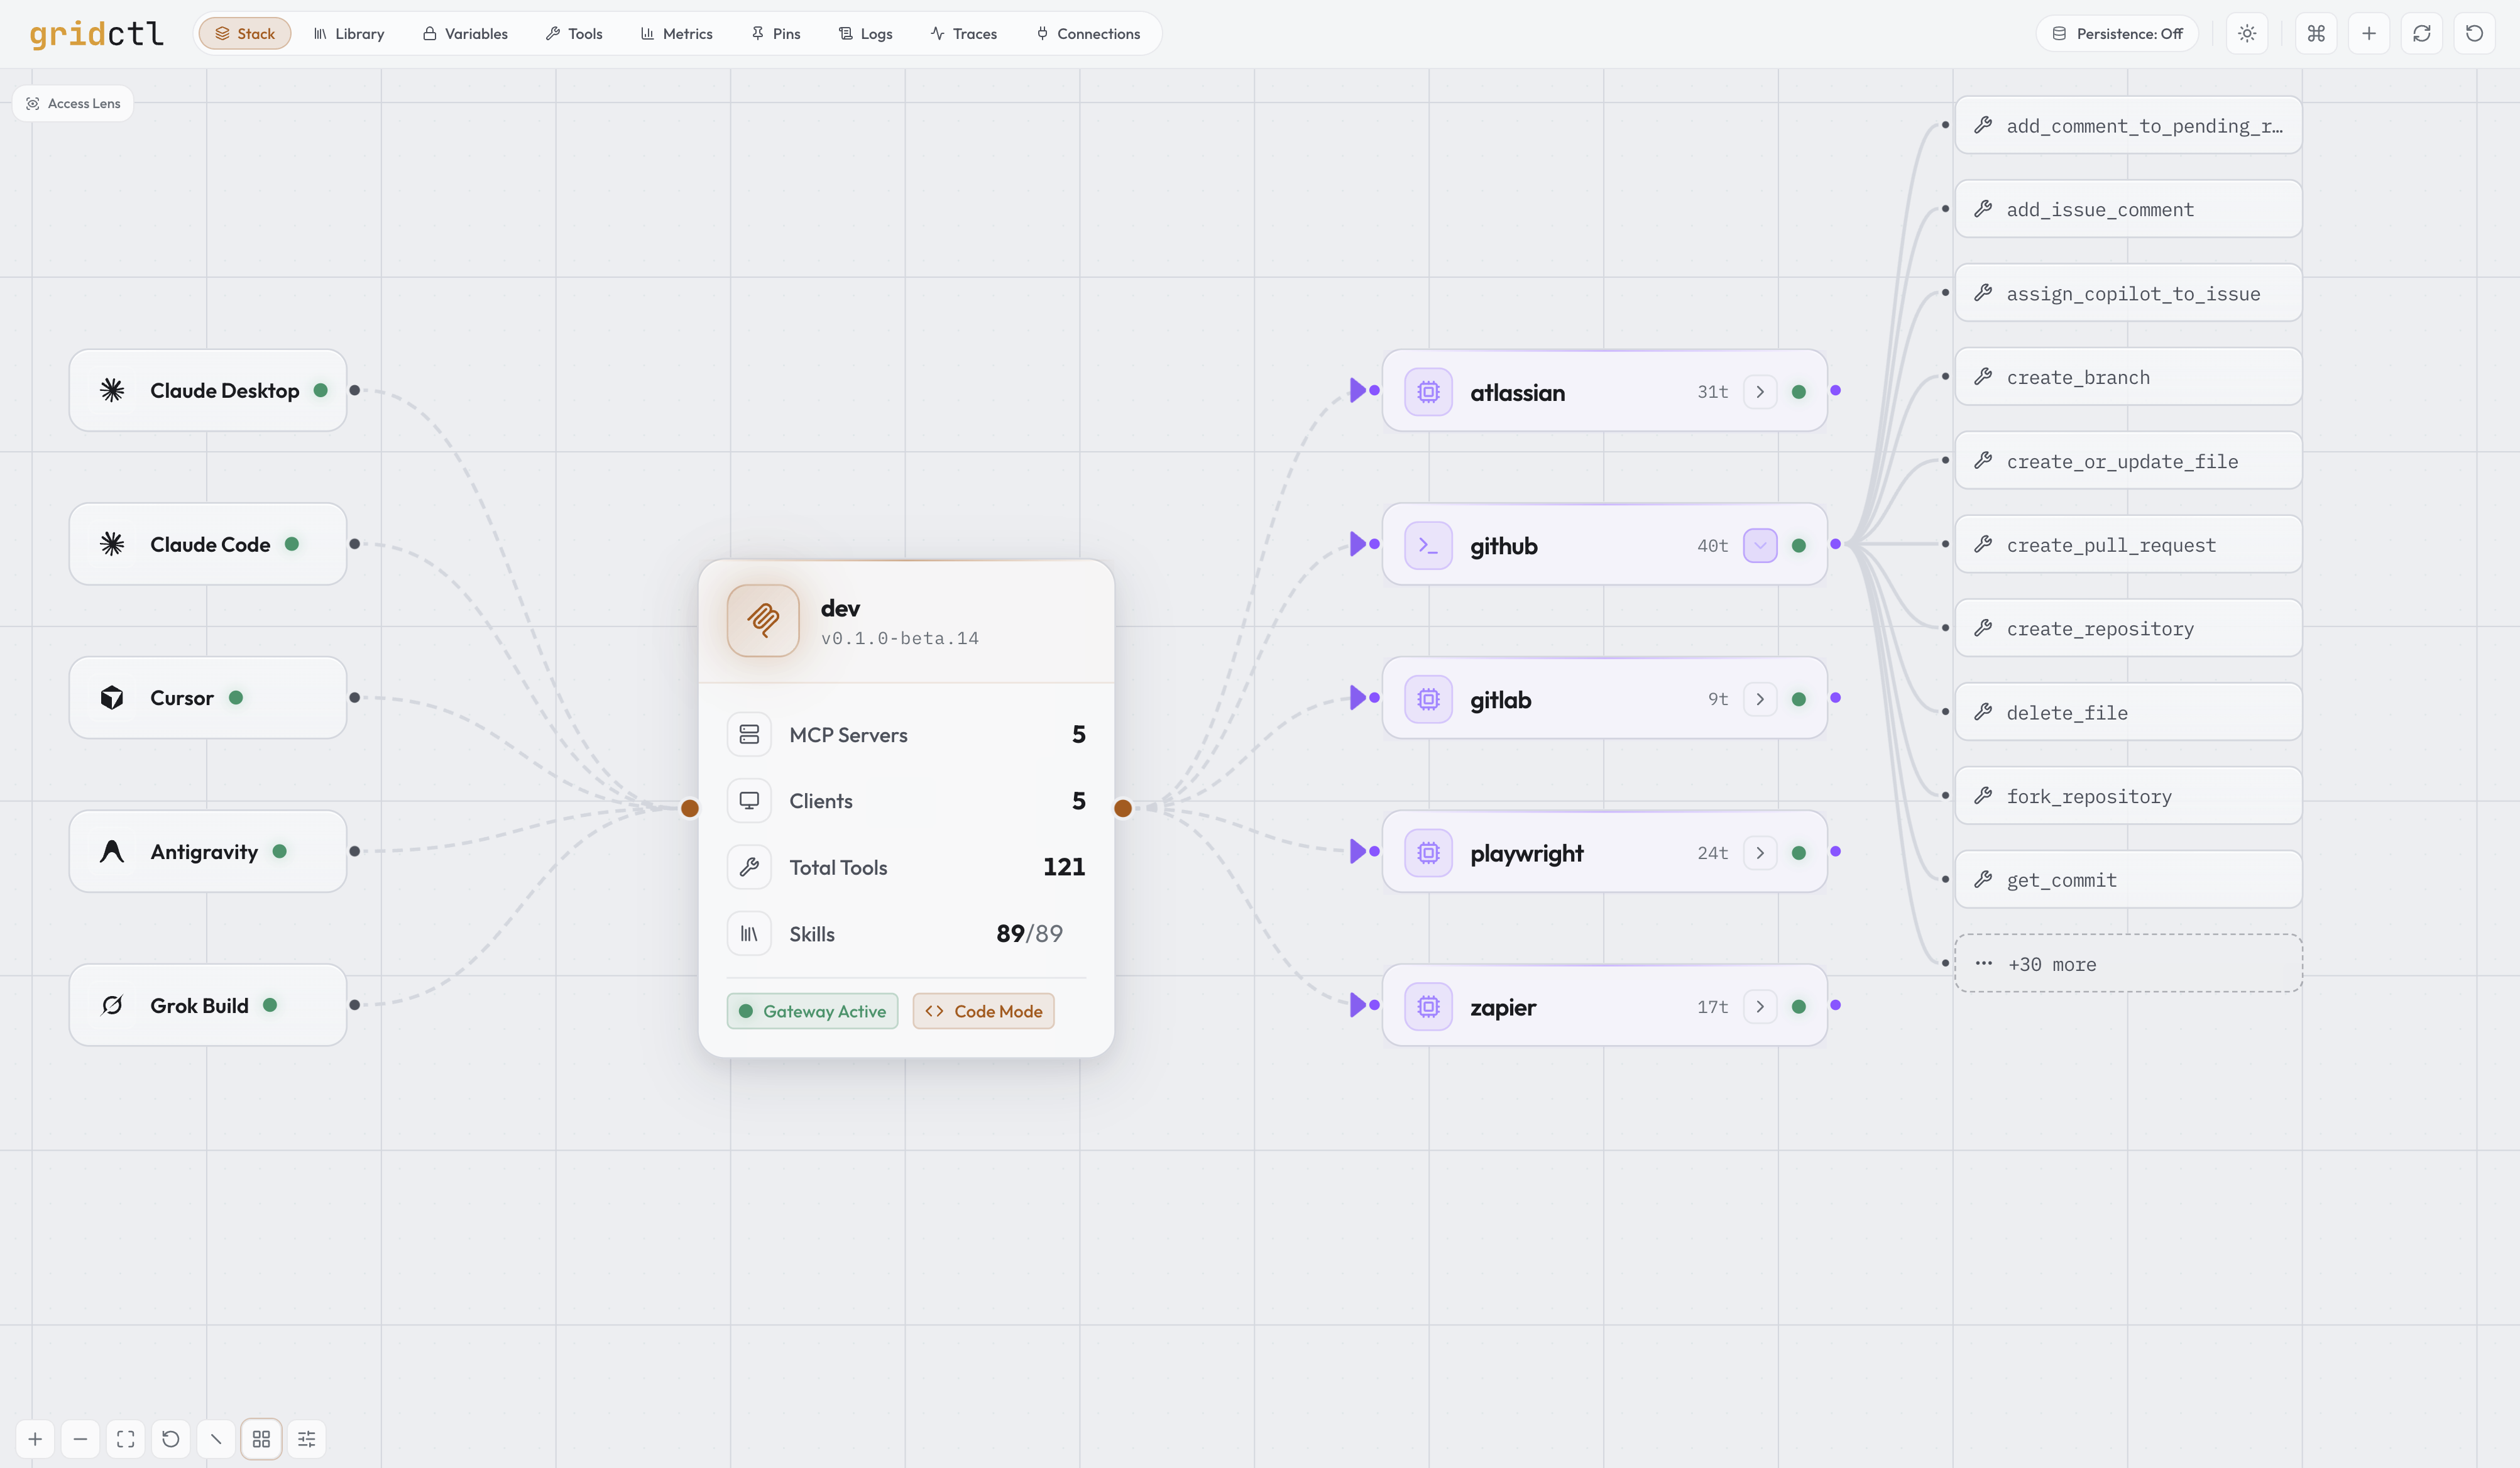Viewport: 2520px width, 1468px height.
Task: Reset the canvas view with the rotate-arrow control
Action: click(171, 1439)
